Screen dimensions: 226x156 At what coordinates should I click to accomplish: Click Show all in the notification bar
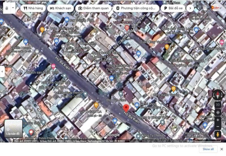coord(208,149)
